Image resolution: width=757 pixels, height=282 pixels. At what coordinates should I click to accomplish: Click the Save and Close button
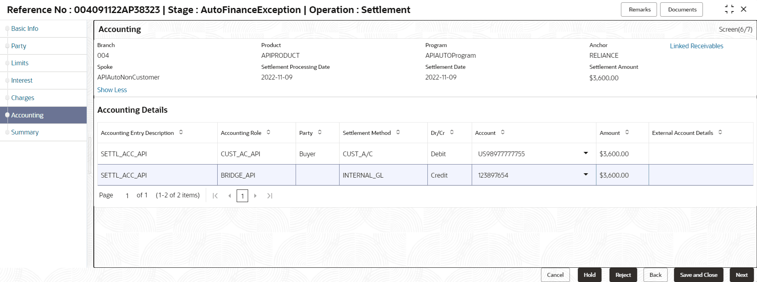coord(698,275)
